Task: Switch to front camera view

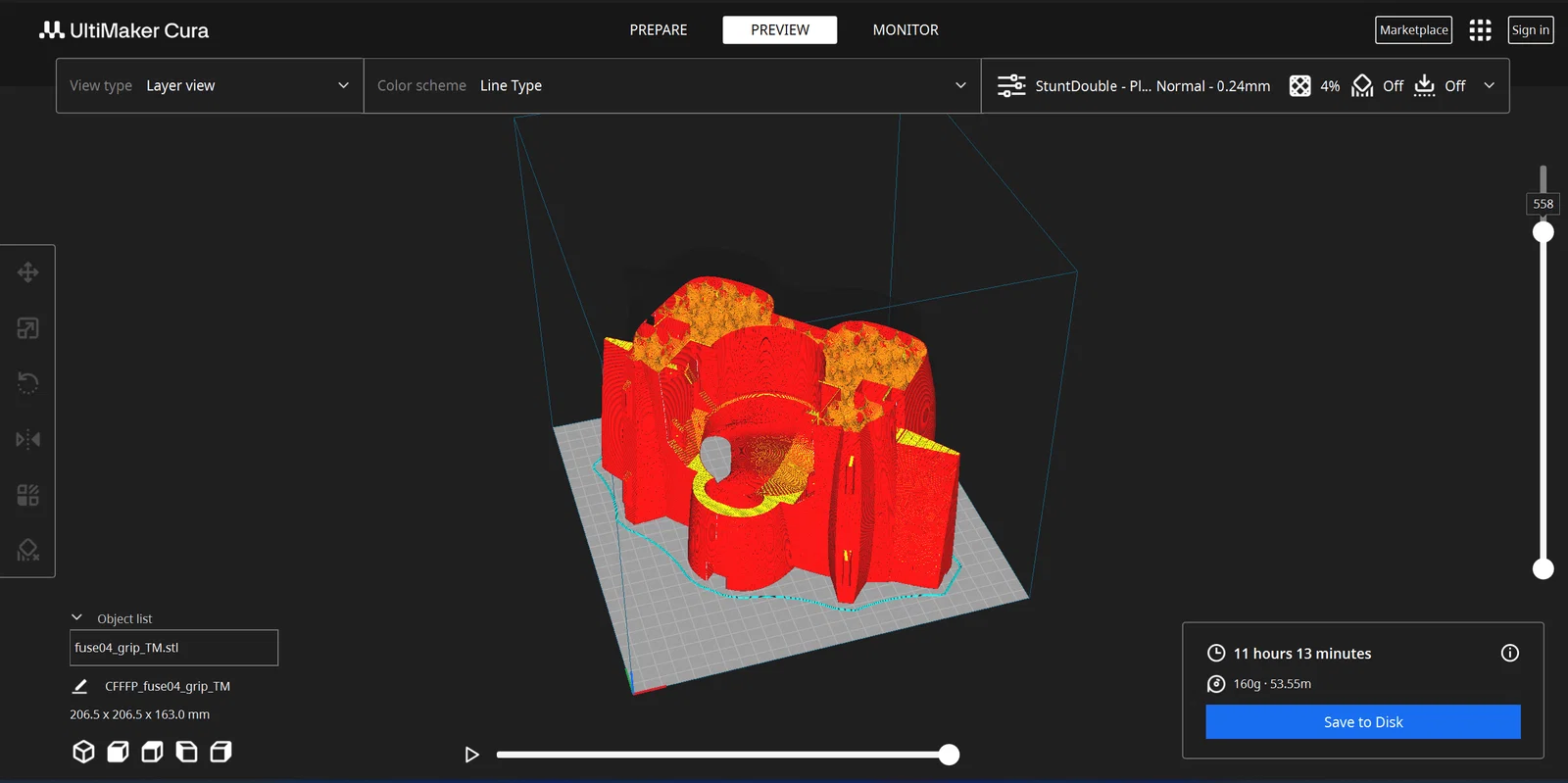Action: coord(118,752)
